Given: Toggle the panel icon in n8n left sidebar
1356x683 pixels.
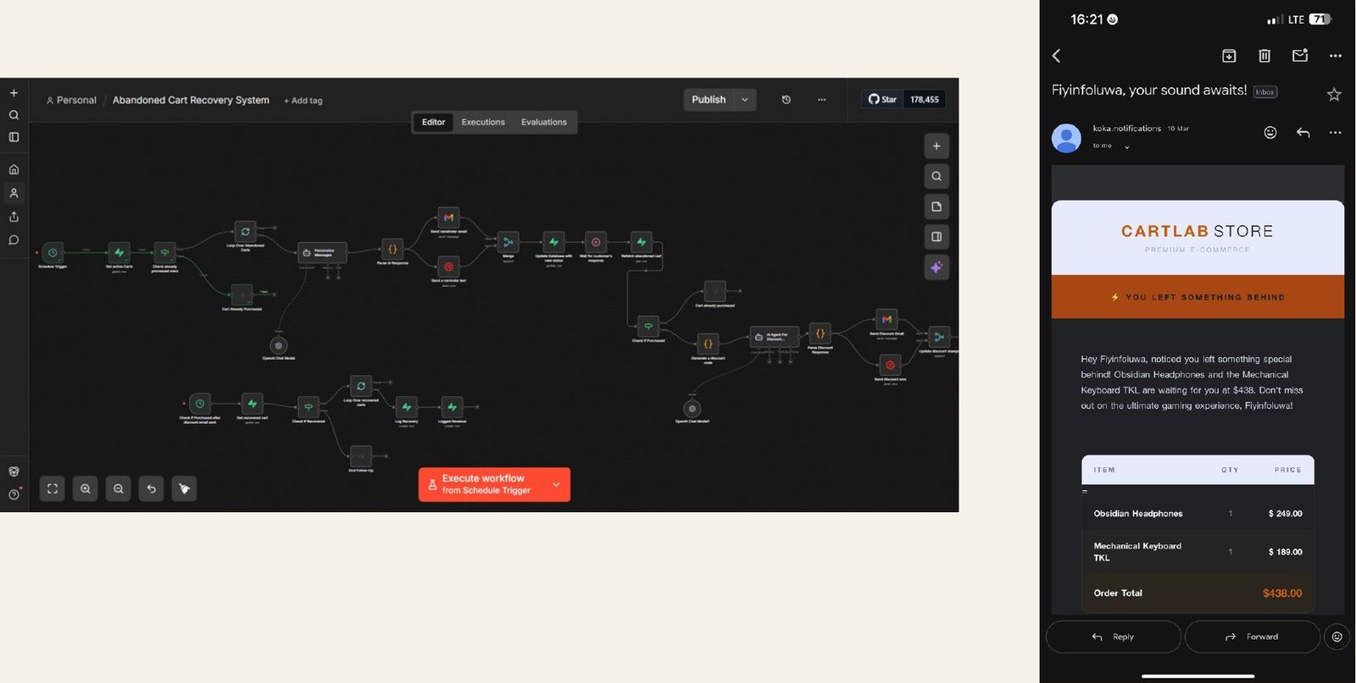Looking at the screenshot, I should (14, 137).
